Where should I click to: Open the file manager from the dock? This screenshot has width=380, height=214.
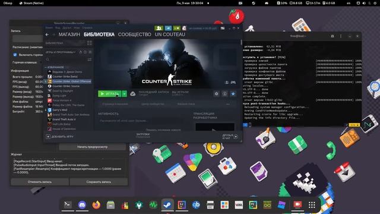[x=110, y=205]
